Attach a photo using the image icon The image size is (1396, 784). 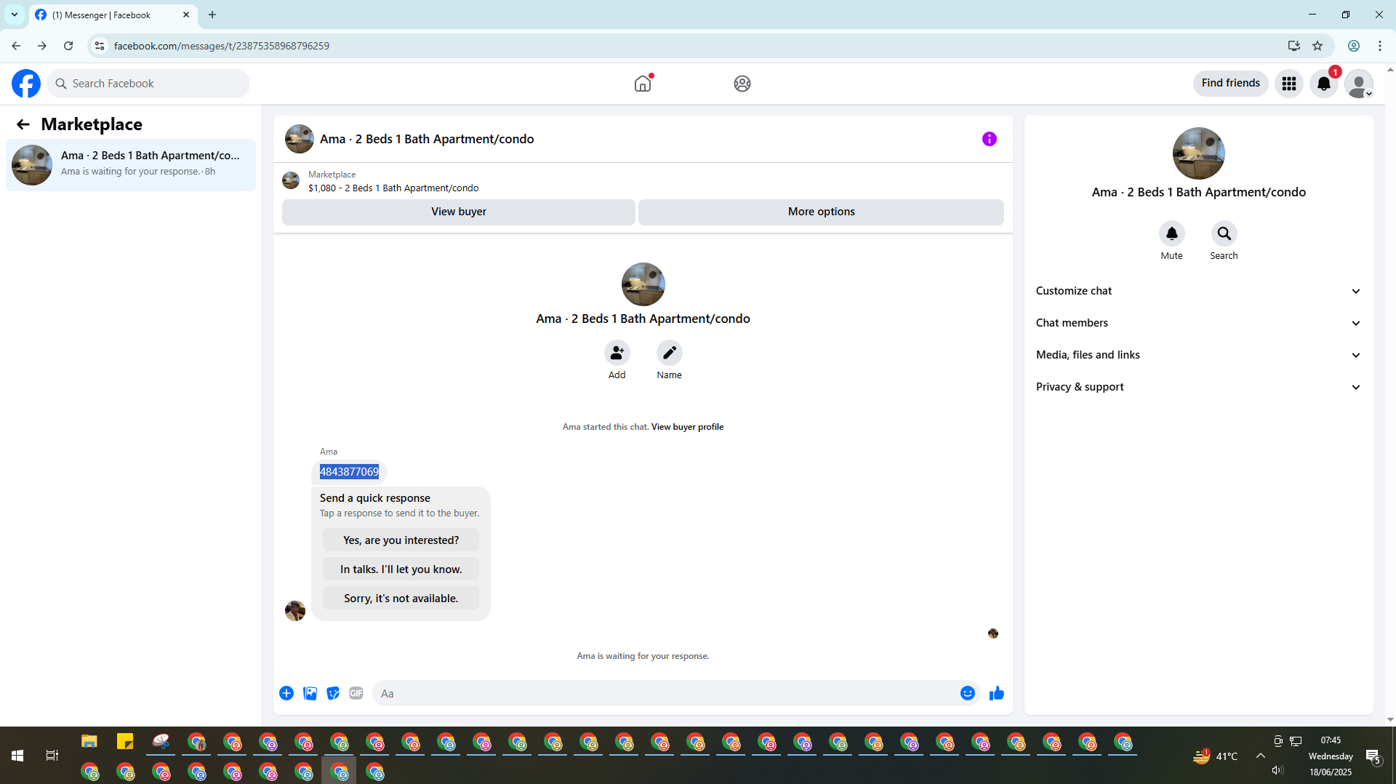(x=310, y=693)
